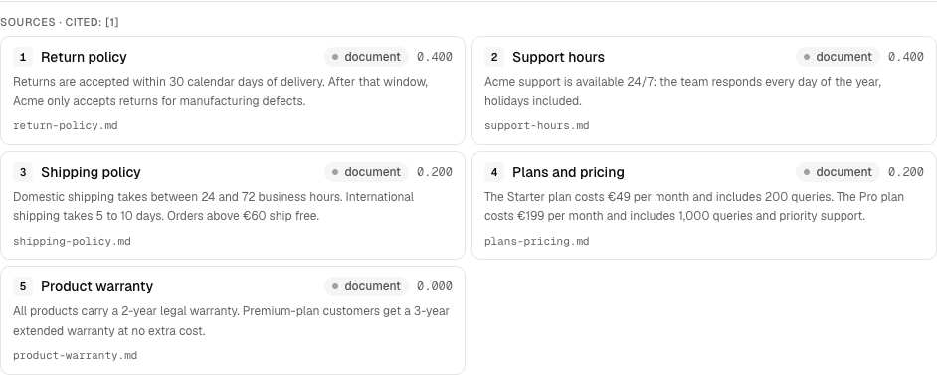Open the Plans and pricing card title
The image size is (937, 375).
(x=568, y=172)
